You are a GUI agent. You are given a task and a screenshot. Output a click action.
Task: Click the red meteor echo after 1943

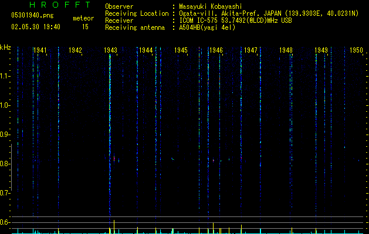[x=114, y=159]
